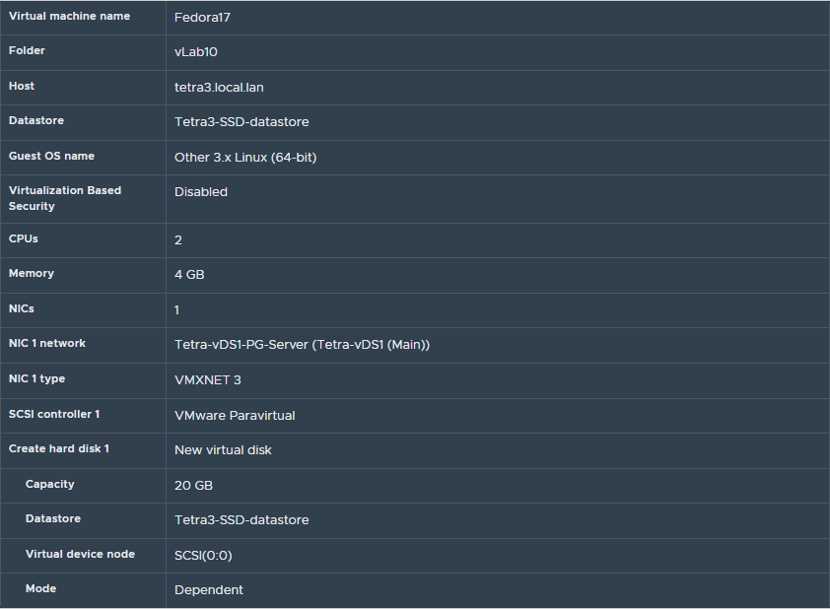Viewport: 830px width, 609px height.
Task: Select the vLab10 folder value
Action: [195, 52]
